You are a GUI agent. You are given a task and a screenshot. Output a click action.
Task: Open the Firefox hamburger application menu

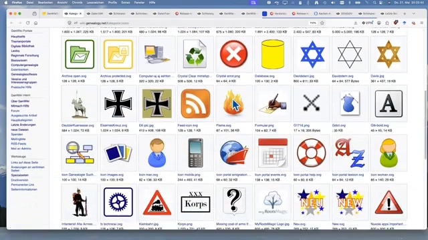(422, 23)
